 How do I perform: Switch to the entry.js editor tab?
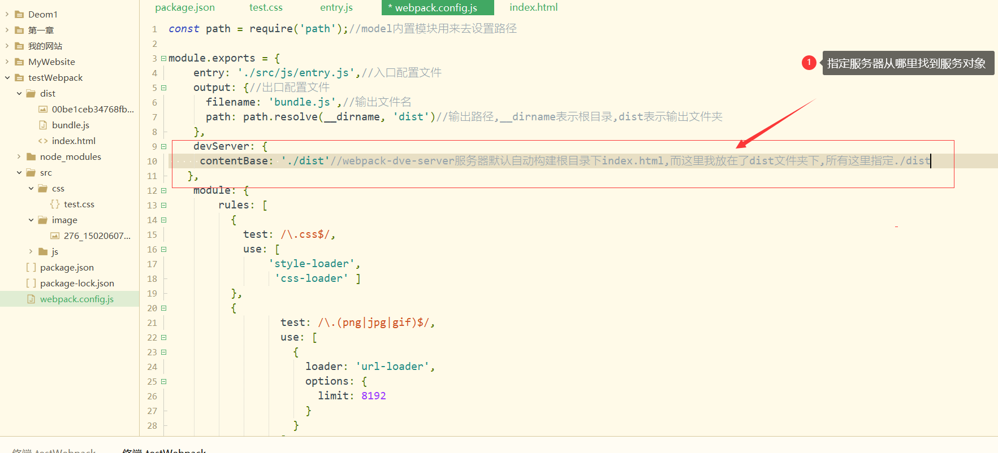point(336,7)
